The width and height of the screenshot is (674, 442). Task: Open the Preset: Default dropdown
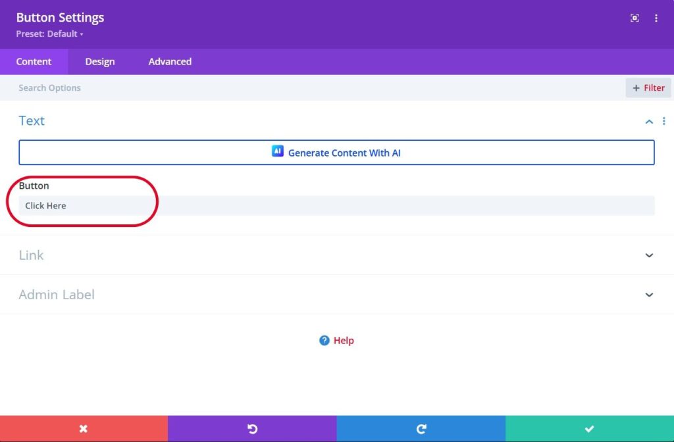pyautogui.click(x=50, y=34)
